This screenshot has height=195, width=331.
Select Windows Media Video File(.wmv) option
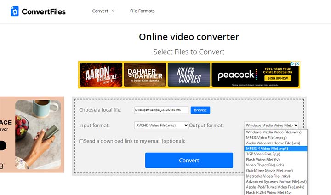pyautogui.click(x=276, y=132)
